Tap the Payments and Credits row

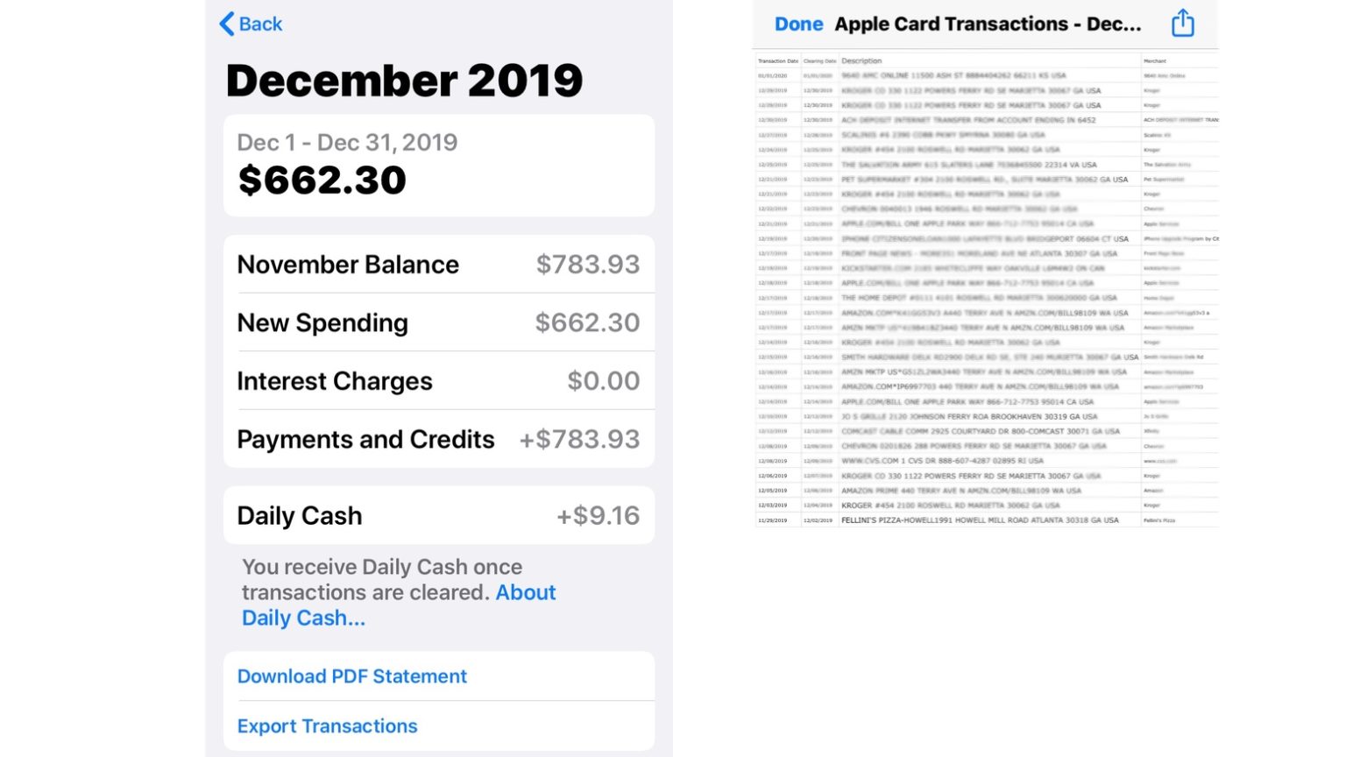point(438,439)
